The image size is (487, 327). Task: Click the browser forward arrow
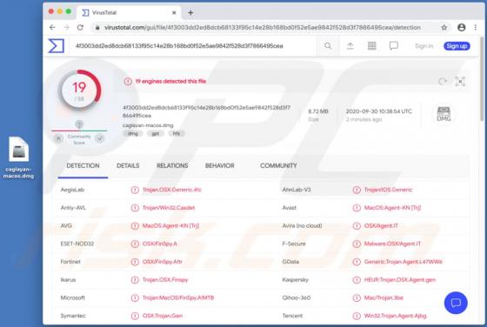click(66, 27)
